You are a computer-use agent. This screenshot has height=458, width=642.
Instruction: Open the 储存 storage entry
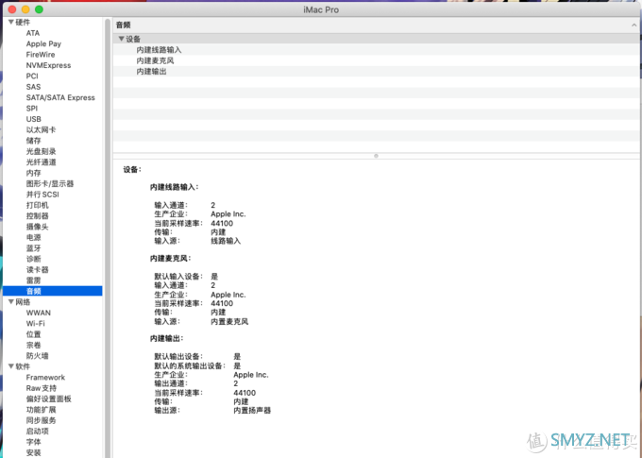(34, 141)
